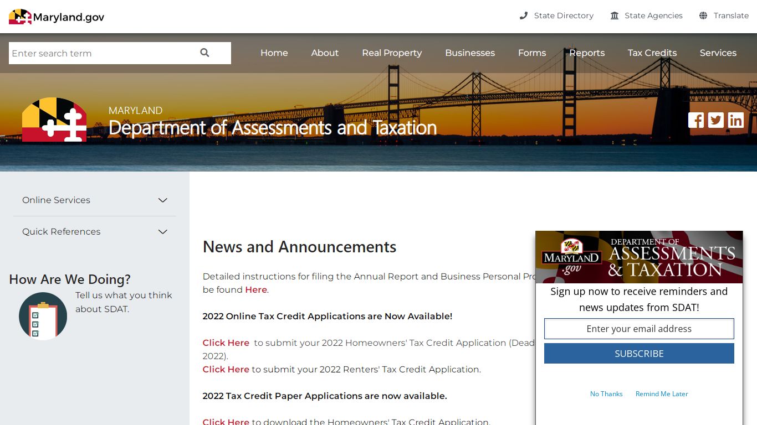The image size is (757, 425).
Task: Open SDAT LinkedIn page icon
Action: point(736,120)
